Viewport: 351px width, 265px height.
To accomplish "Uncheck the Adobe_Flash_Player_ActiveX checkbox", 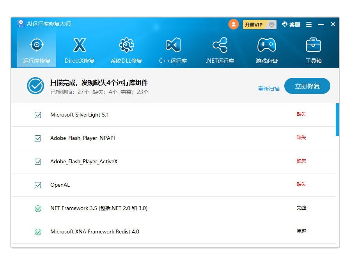I will click(x=38, y=162).
